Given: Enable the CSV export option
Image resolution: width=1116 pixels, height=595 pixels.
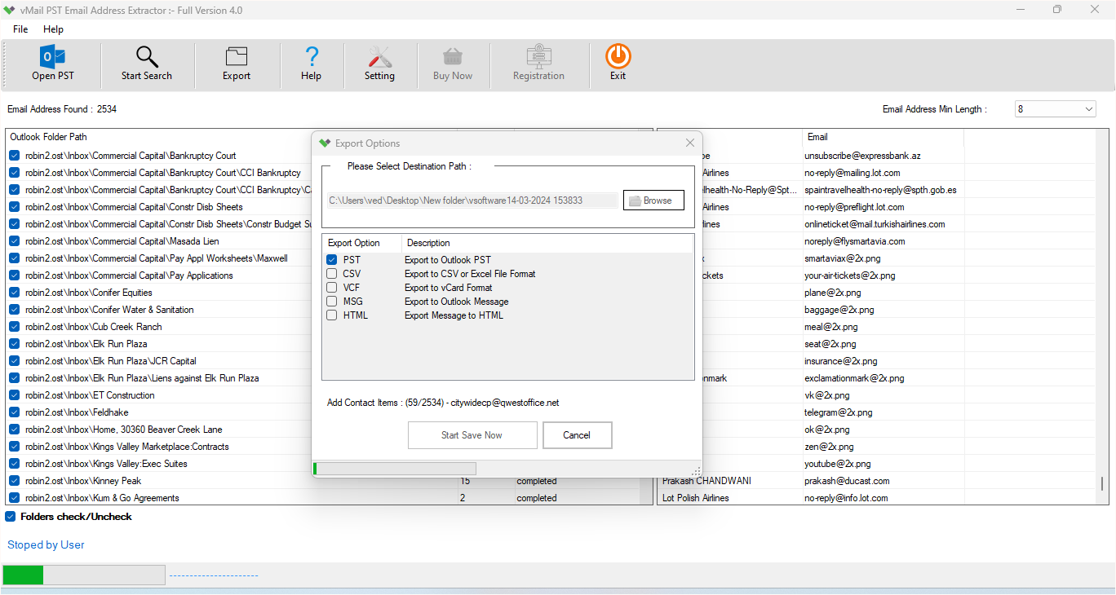Looking at the screenshot, I should (332, 274).
